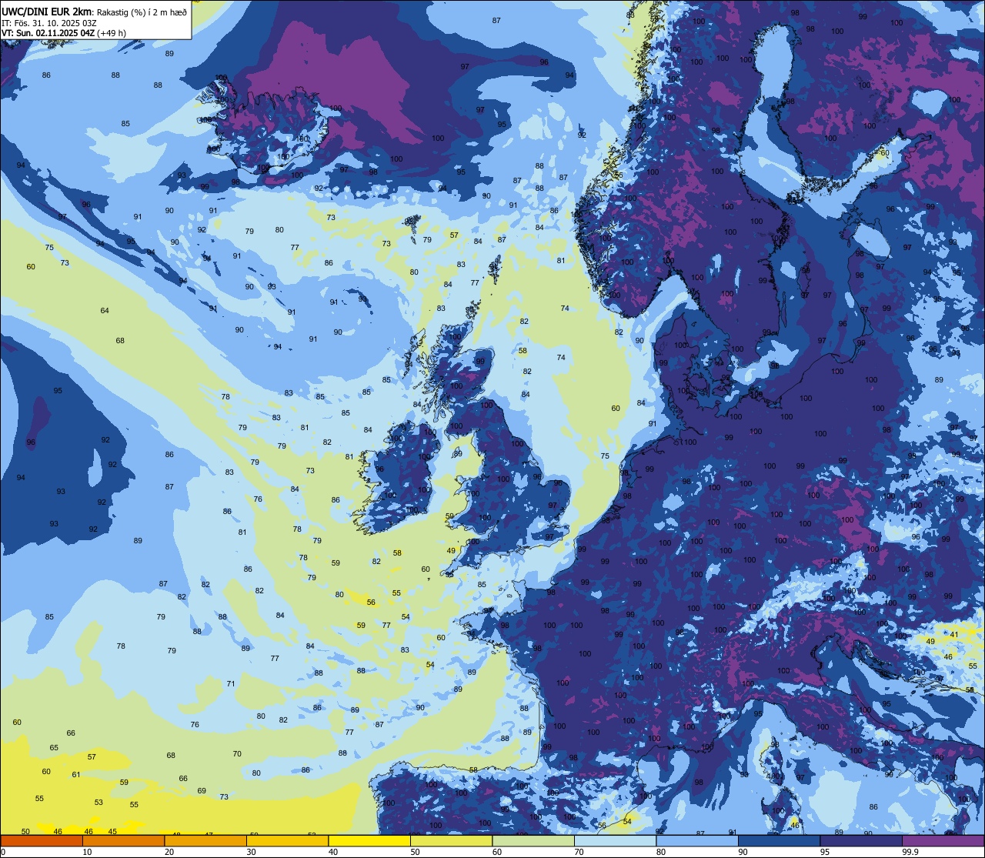Click the legend tick label "99.9"

pyautogui.click(x=910, y=852)
